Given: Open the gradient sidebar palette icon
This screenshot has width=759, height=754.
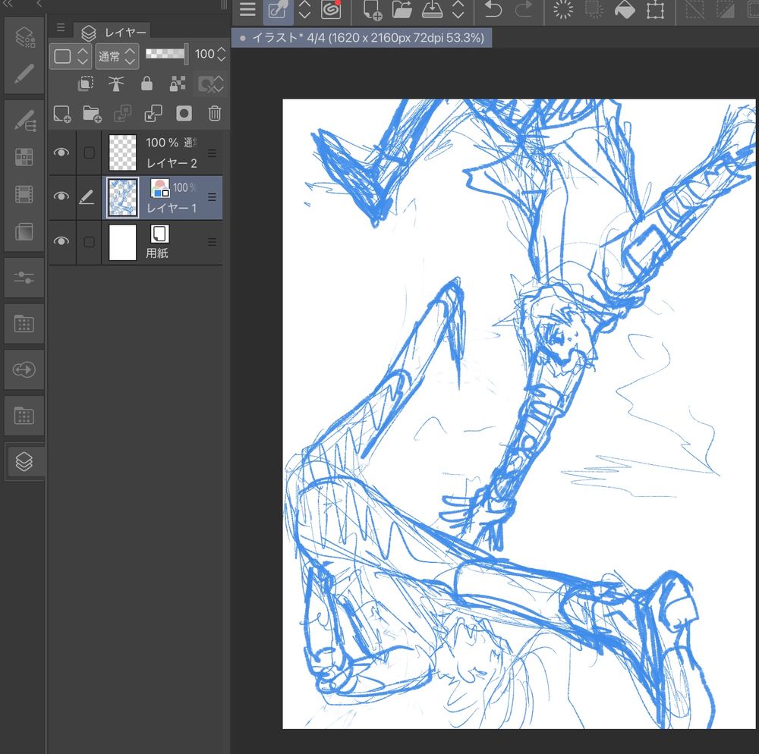Looking at the screenshot, I should click(24, 231).
